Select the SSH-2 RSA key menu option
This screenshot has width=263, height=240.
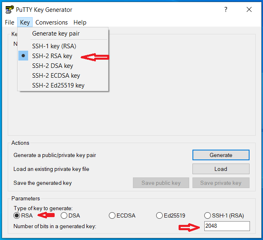(x=52, y=56)
